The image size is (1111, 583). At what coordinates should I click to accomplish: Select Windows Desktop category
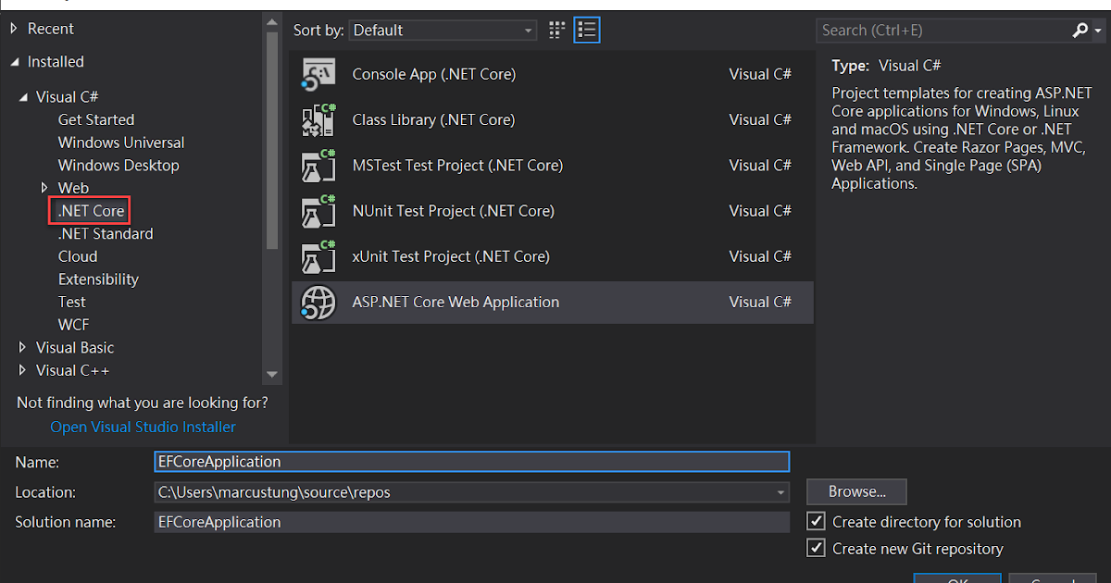[119, 166]
